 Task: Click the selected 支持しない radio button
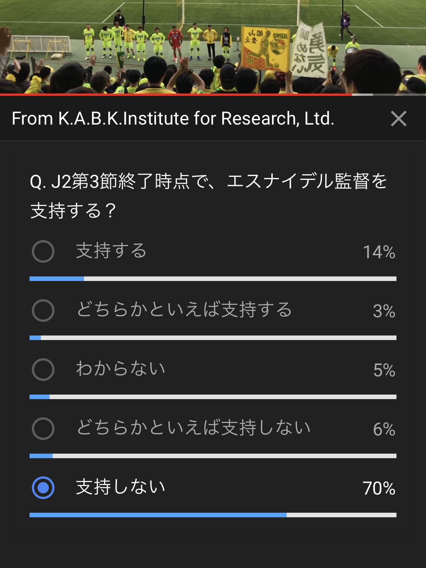[x=43, y=488]
